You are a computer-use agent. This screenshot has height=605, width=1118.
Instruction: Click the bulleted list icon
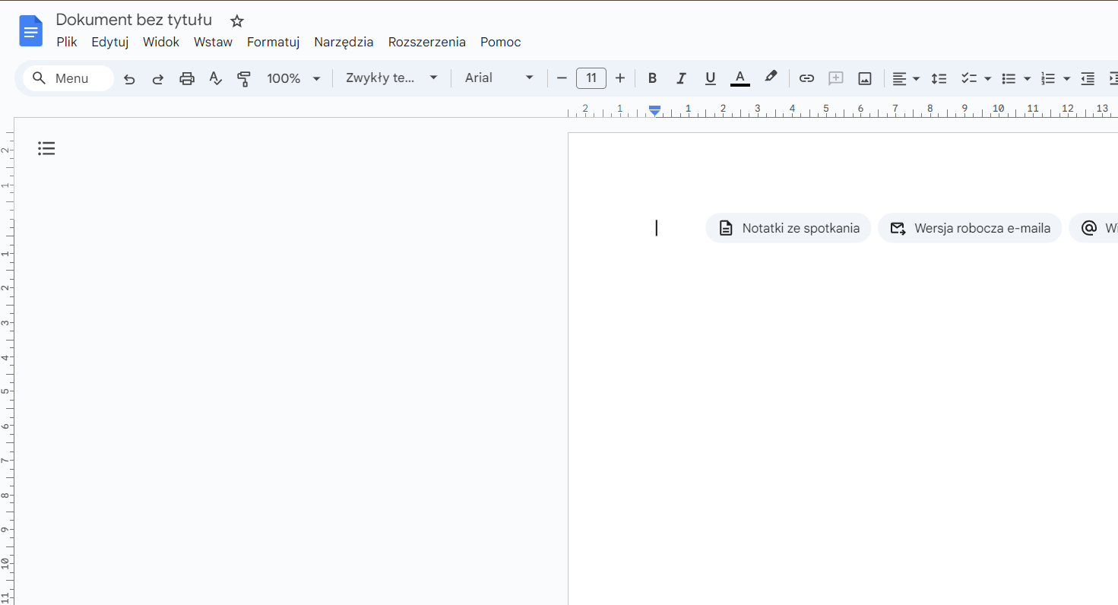1009,78
